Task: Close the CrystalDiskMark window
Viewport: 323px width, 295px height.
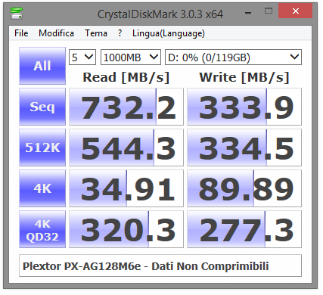Action: pos(295,11)
